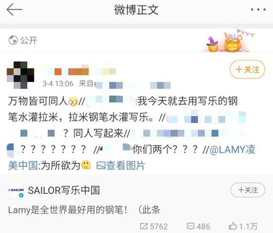Follow the poster with top 关注 button
Viewport: 273px width, 233px height.
(247, 70)
